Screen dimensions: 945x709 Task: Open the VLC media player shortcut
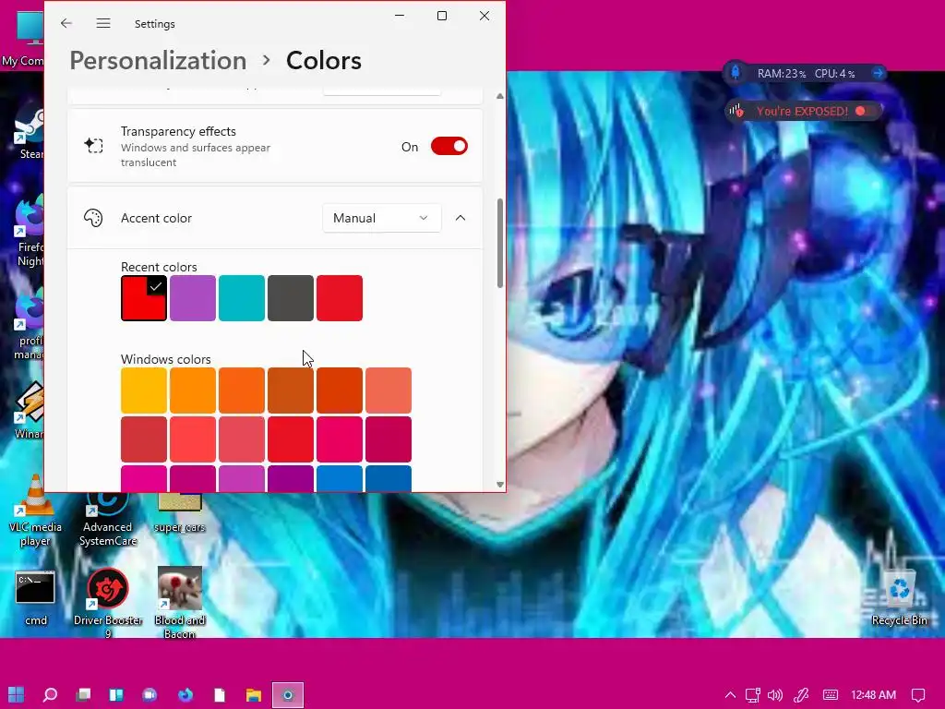[35, 511]
